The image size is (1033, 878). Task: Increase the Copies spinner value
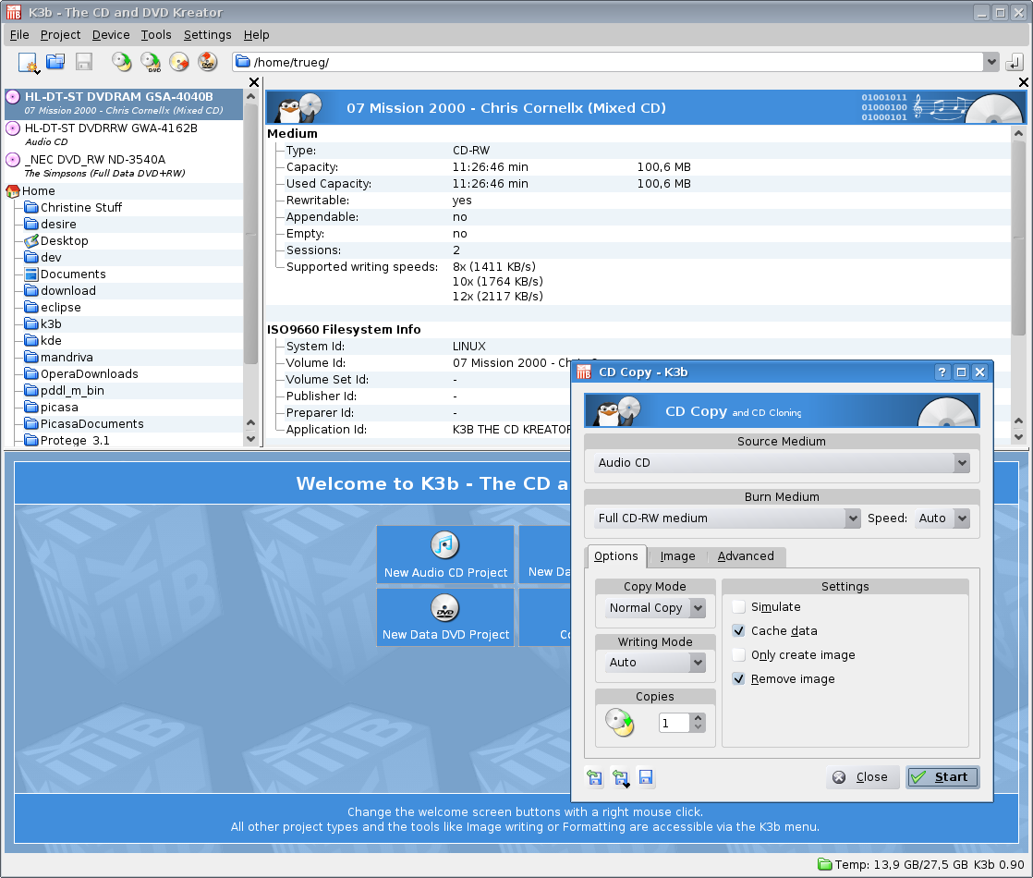pos(699,718)
